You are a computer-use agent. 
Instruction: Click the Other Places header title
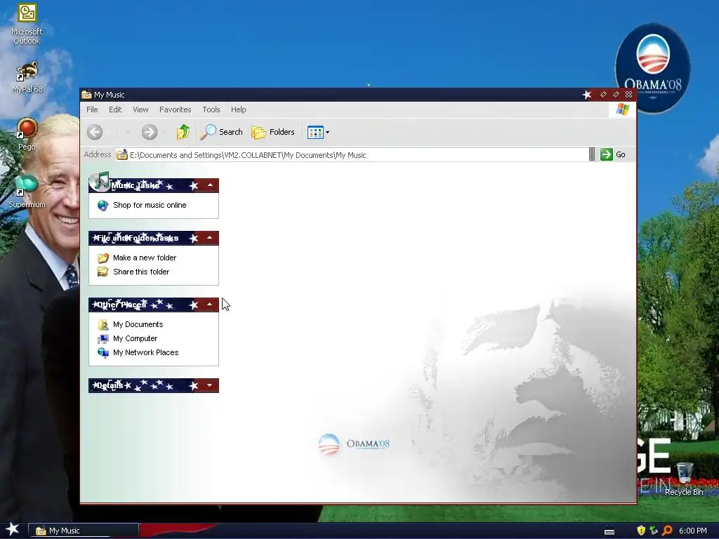(x=121, y=305)
